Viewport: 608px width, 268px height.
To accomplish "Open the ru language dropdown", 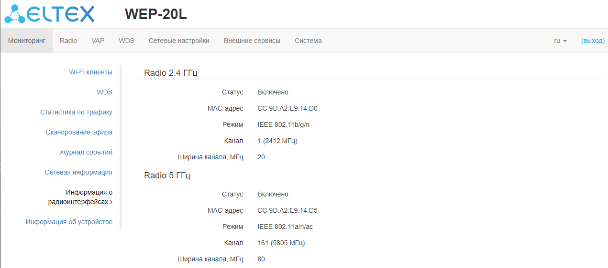I will point(560,41).
